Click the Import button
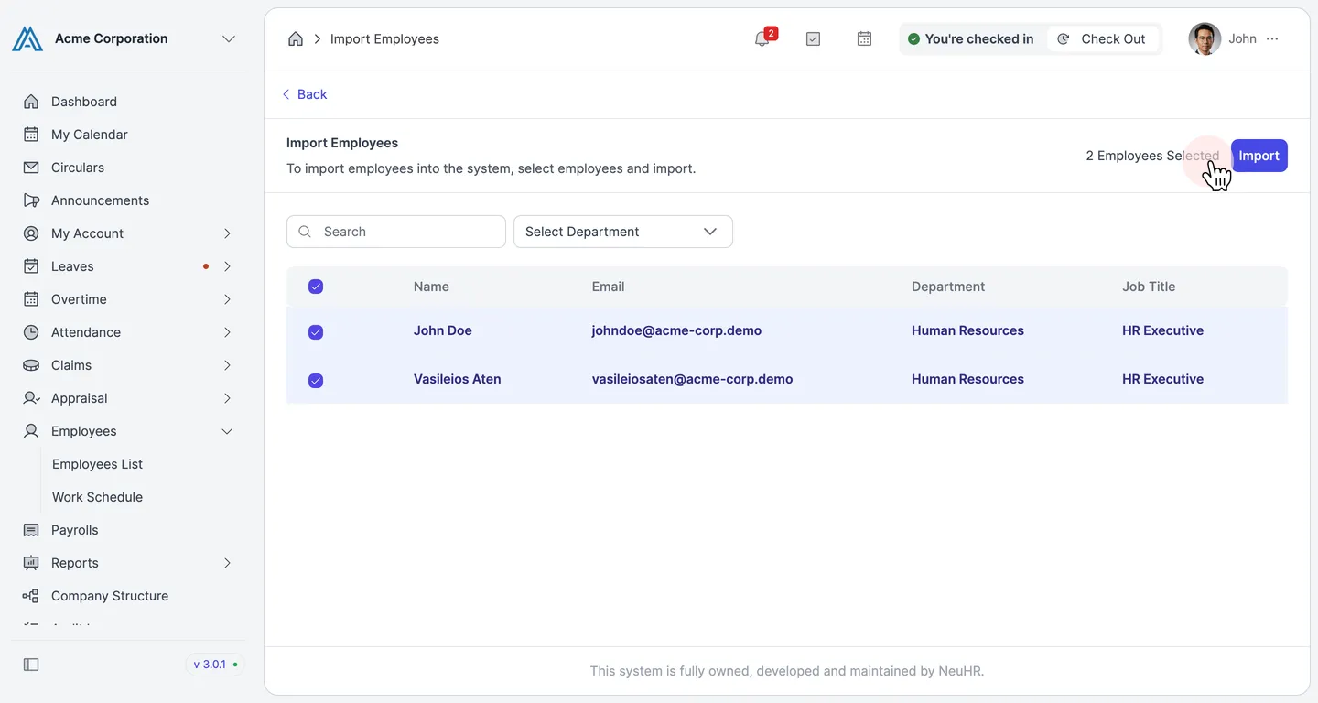1318x703 pixels. click(x=1259, y=156)
